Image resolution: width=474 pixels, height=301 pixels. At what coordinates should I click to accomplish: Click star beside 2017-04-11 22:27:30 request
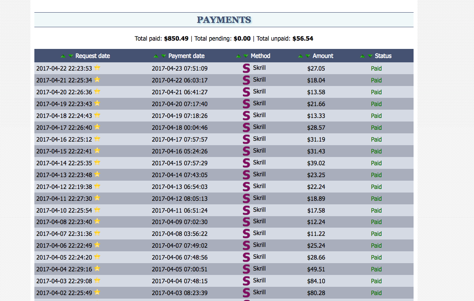(x=97, y=198)
